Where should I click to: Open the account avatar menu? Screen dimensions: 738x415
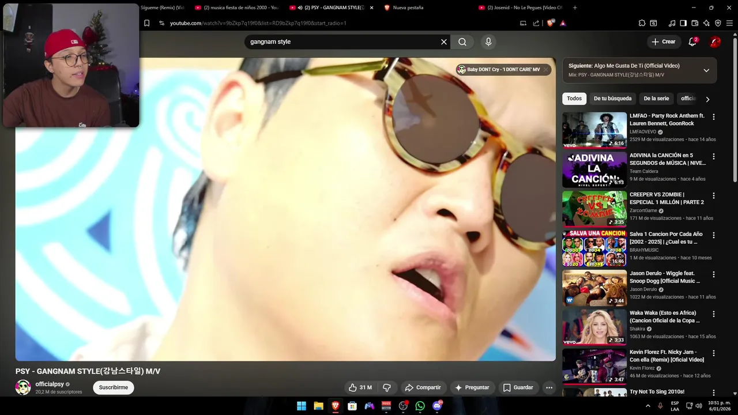(x=716, y=41)
